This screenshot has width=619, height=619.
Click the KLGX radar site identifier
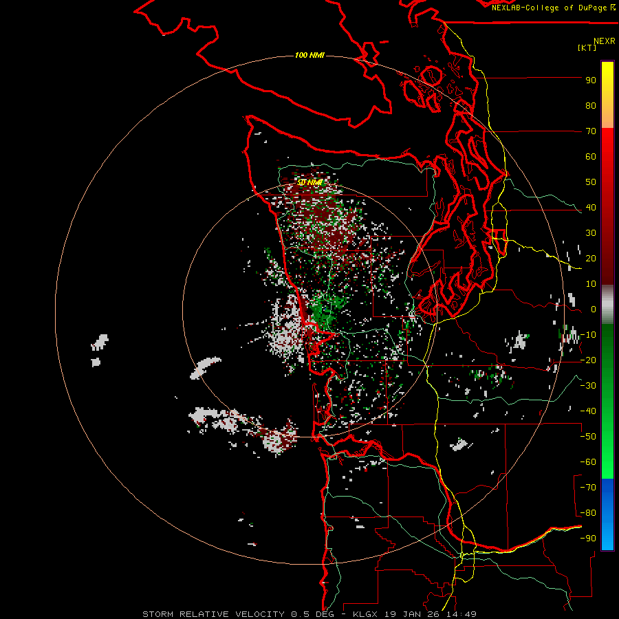[365, 614]
